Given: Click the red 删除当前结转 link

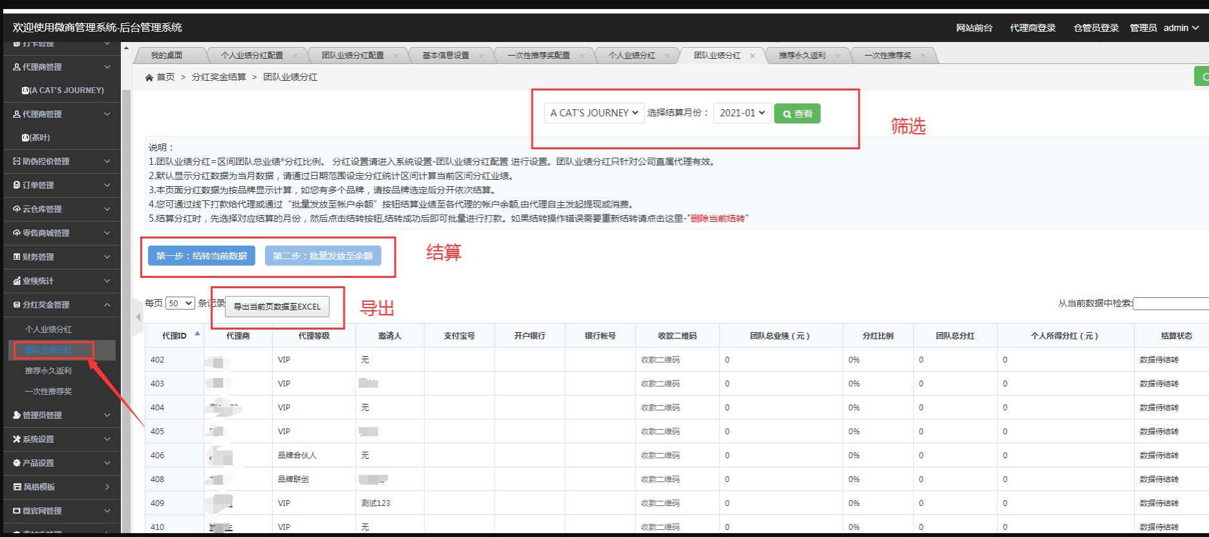Looking at the screenshot, I should [718, 218].
